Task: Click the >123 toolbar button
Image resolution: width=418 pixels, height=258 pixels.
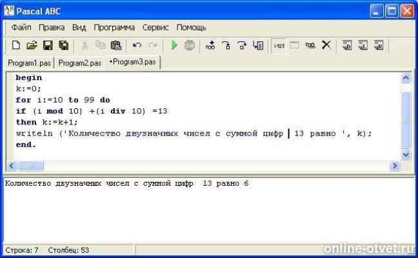Action: click(x=279, y=45)
